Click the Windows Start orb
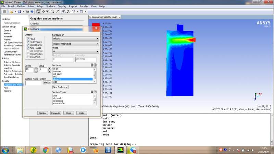274x154 pixels. coord(5,150)
